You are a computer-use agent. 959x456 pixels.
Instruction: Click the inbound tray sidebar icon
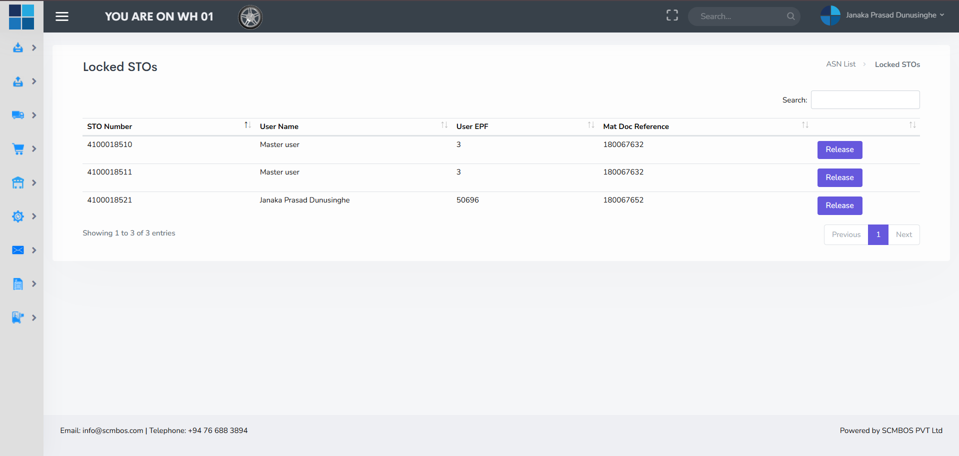click(x=18, y=47)
